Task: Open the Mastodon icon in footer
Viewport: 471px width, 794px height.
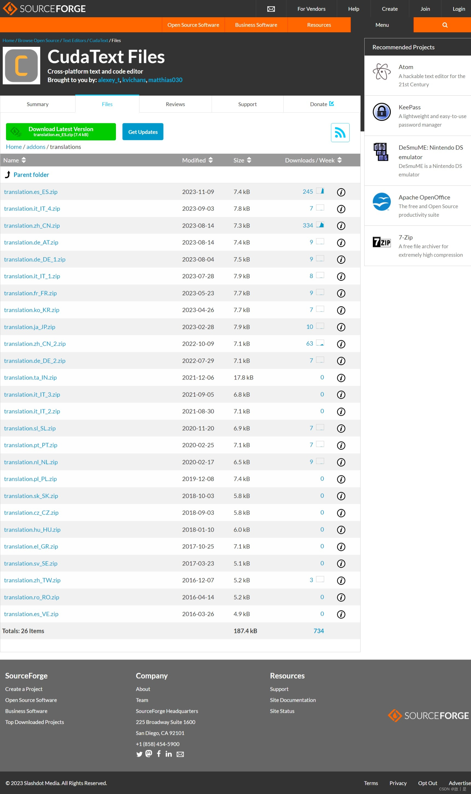Action: coord(149,754)
